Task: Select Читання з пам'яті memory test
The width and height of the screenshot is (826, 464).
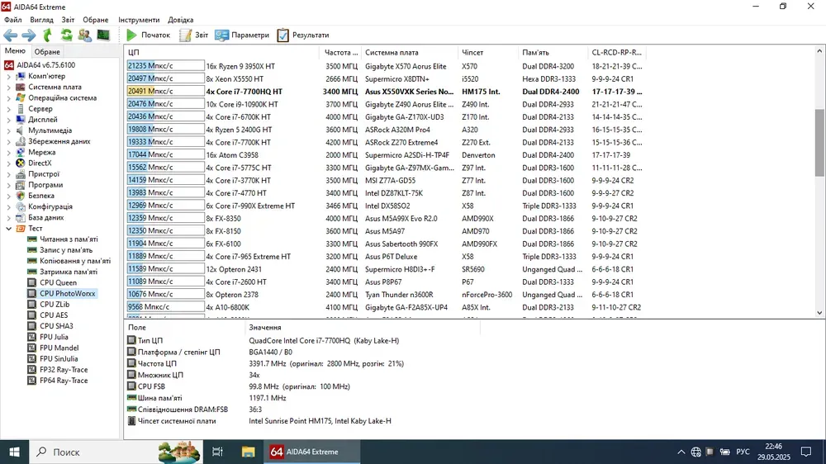Action: pos(68,239)
